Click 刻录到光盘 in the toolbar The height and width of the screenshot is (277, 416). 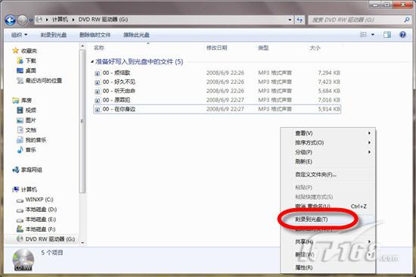(54, 35)
